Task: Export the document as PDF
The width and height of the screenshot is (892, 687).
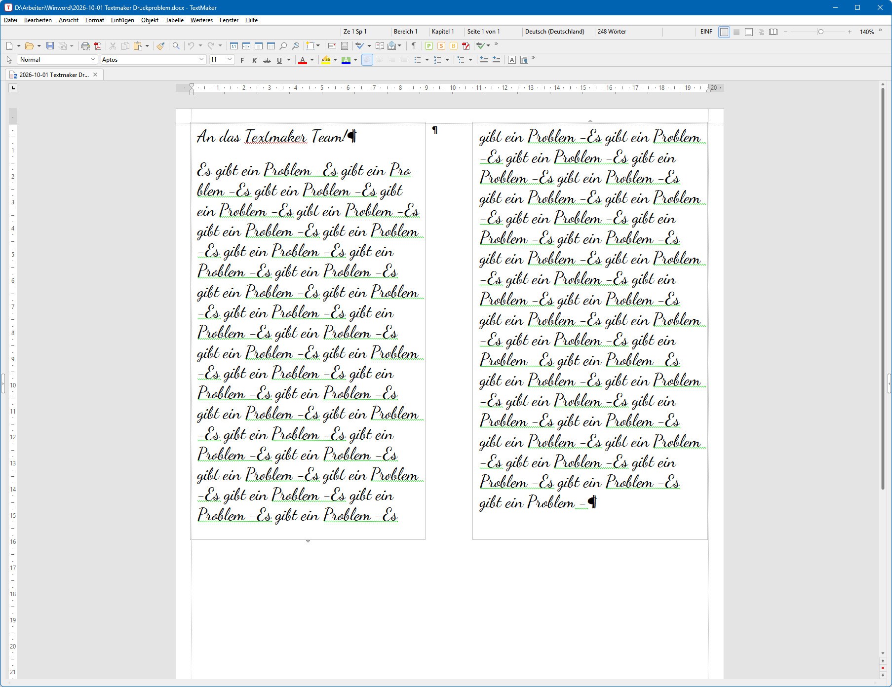Action: point(98,46)
